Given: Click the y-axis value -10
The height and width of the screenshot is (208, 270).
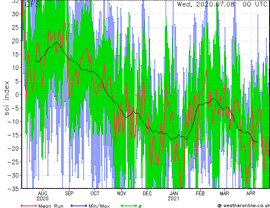Looking at the screenshot, I should click(13, 122).
